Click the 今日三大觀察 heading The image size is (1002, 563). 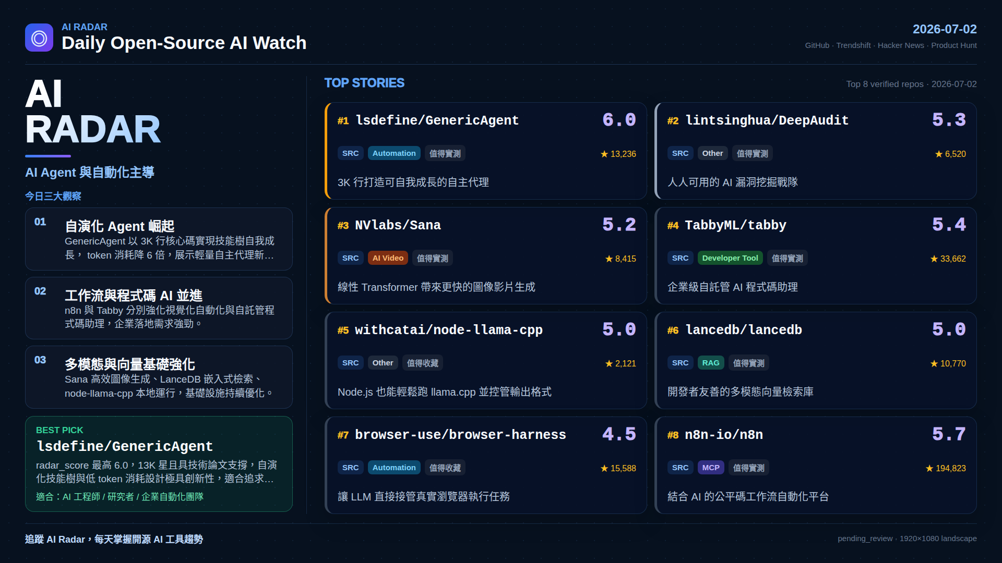(53, 196)
